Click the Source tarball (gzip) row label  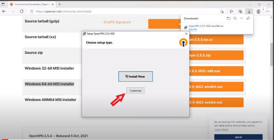pyautogui.click(x=42, y=21)
